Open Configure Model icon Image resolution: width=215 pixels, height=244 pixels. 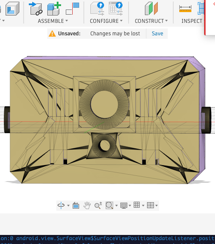click(97, 9)
